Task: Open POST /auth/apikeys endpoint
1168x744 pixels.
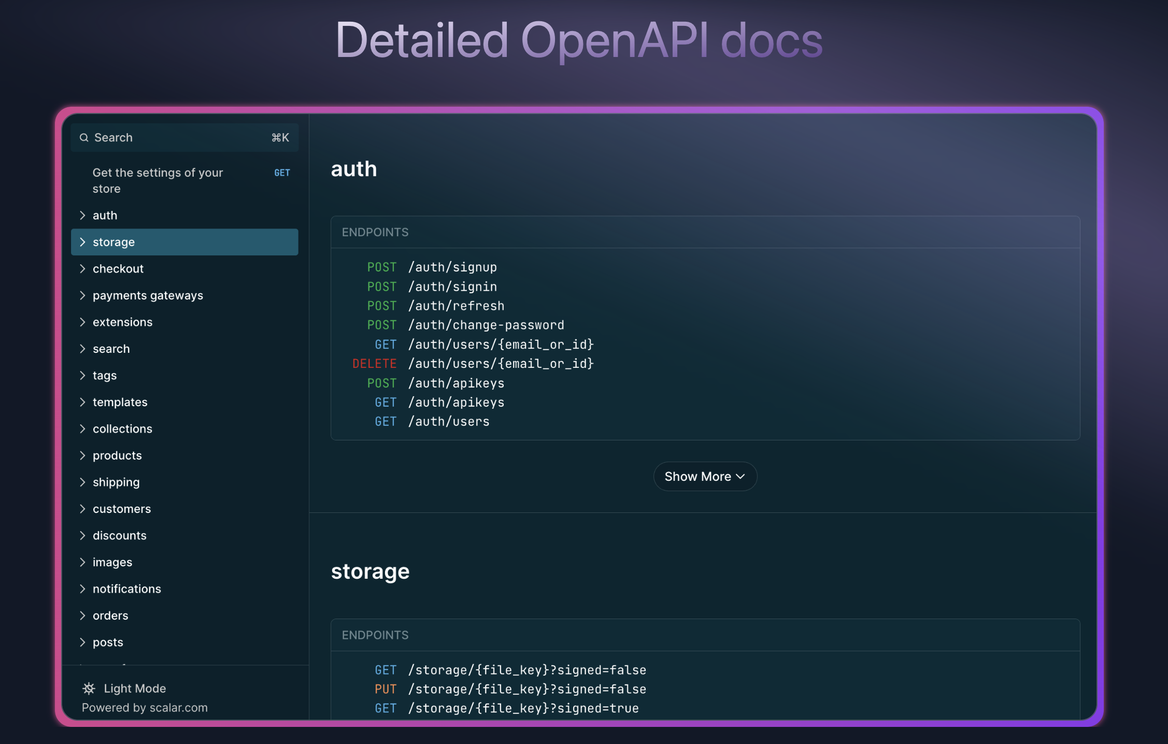Action: [x=436, y=383]
